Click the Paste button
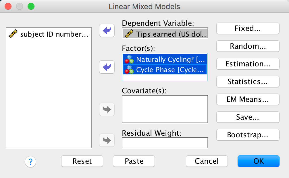Viewport: 289px width, 178px height. click(x=134, y=161)
